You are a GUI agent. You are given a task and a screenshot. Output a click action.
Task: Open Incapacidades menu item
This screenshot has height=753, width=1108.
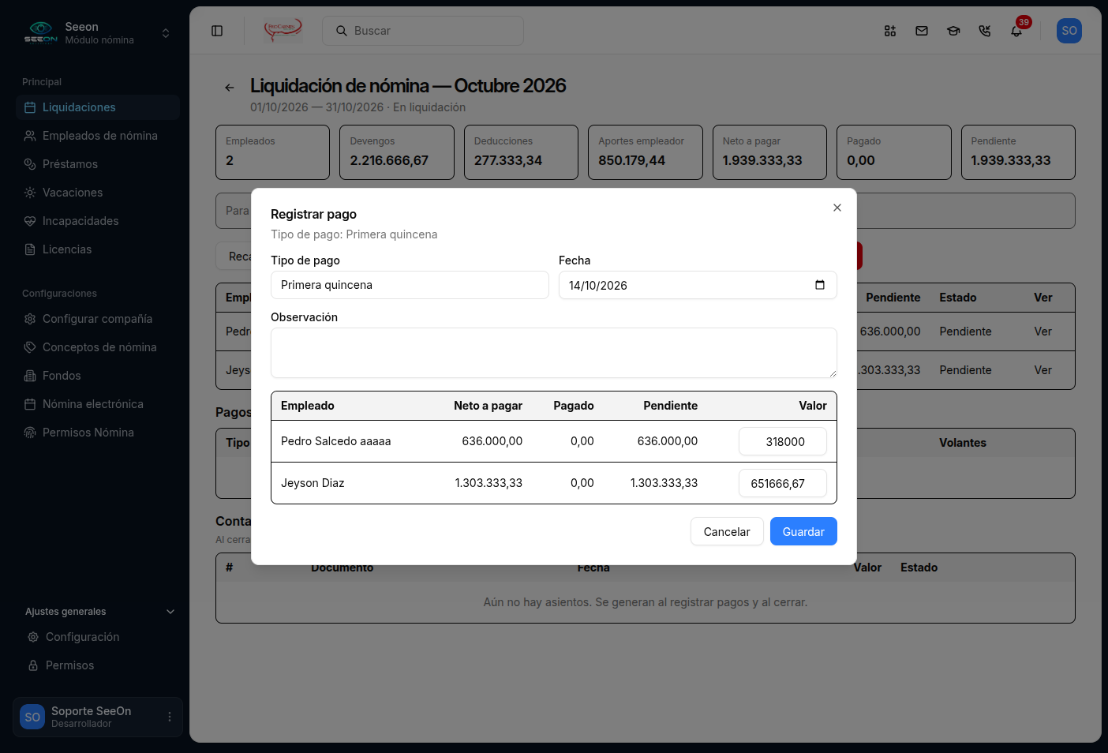click(98, 221)
